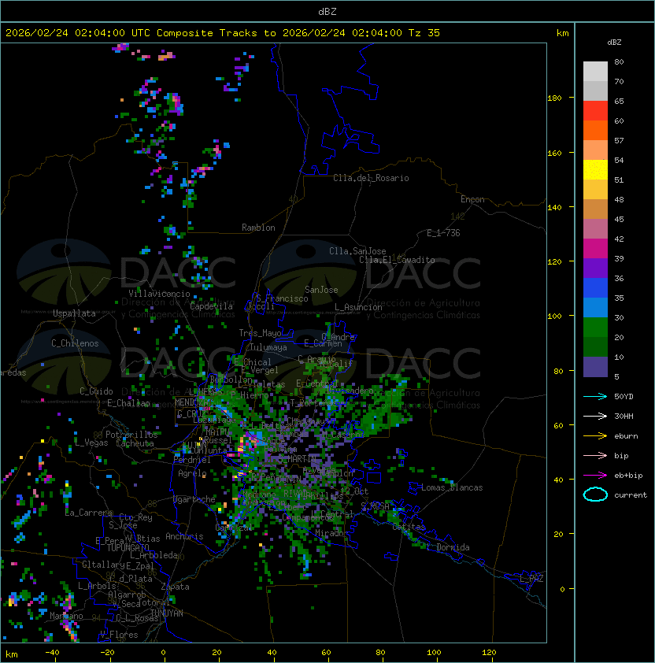Click the white 30HM arrow in legend
655x663 pixels.
pos(595,416)
